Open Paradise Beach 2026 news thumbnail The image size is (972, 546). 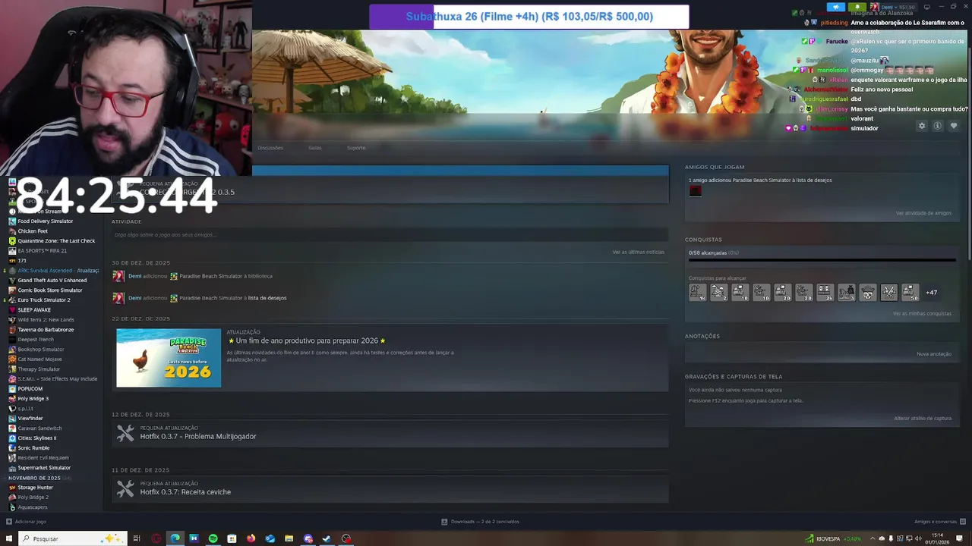click(x=169, y=358)
